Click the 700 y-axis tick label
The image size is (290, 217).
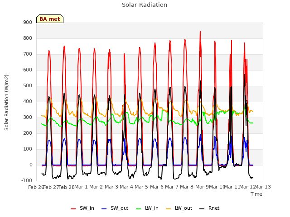[28, 54]
